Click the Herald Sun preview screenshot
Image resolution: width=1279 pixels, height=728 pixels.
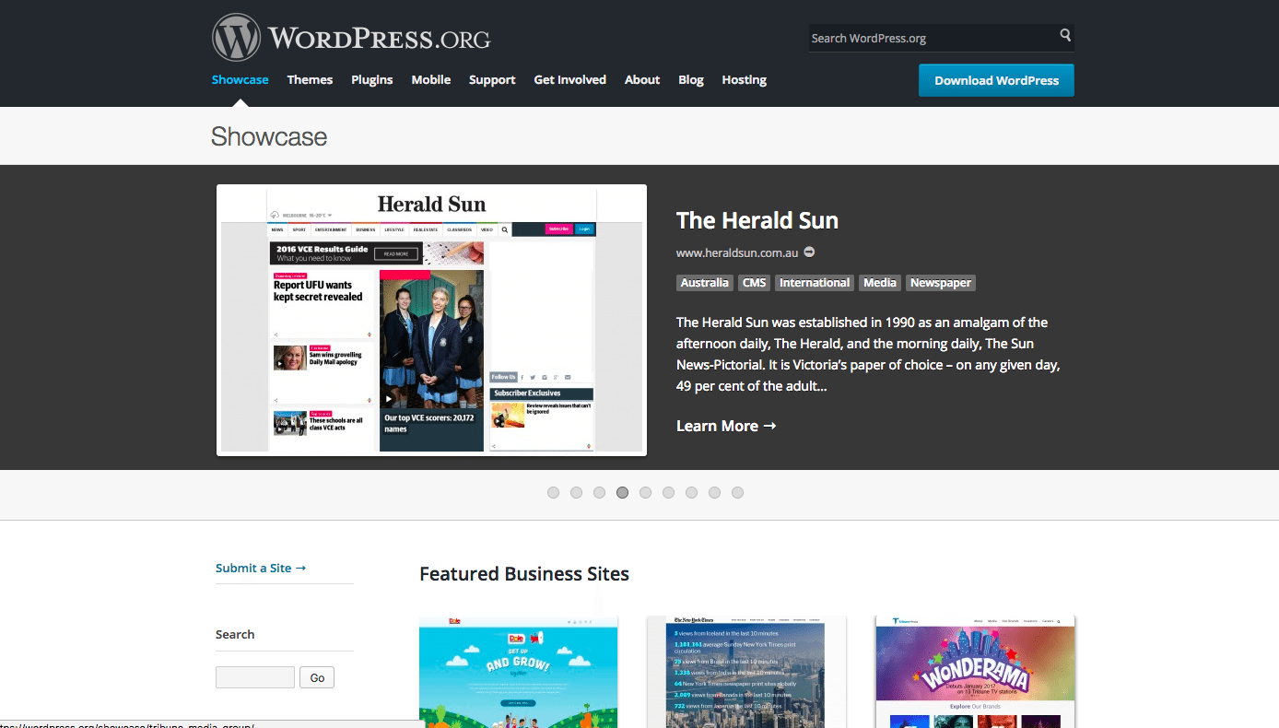click(430, 319)
